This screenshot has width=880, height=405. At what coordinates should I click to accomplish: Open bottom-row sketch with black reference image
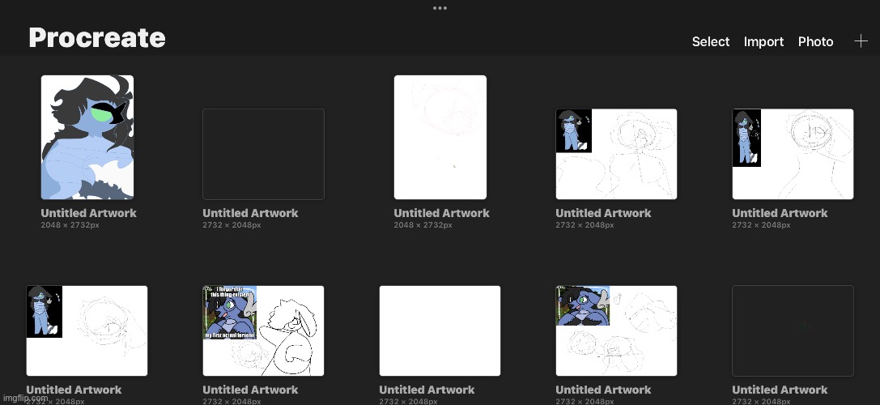point(87,330)
